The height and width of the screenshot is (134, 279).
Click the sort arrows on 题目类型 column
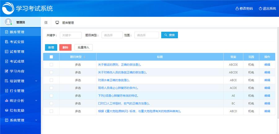[x=84, y=57]
